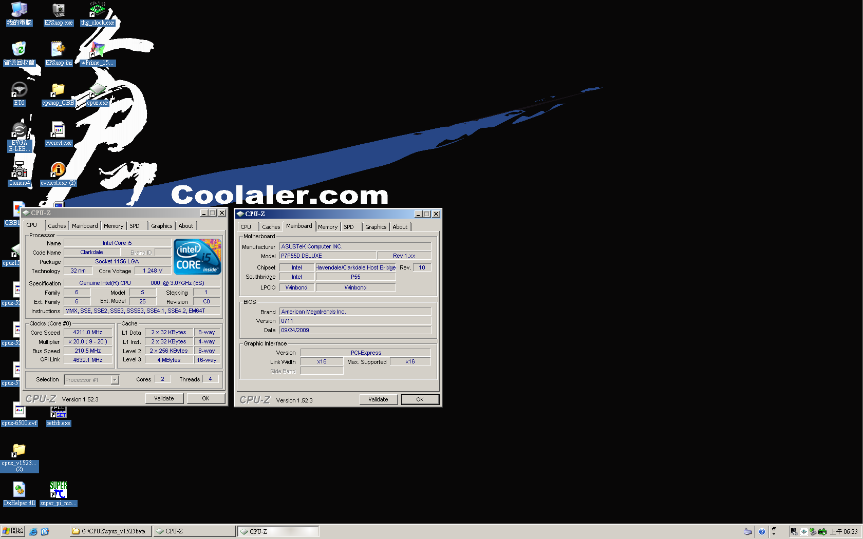Open Internet Explorer from quick launch
Screen dimensions: 863x539
tap(33, 531)
